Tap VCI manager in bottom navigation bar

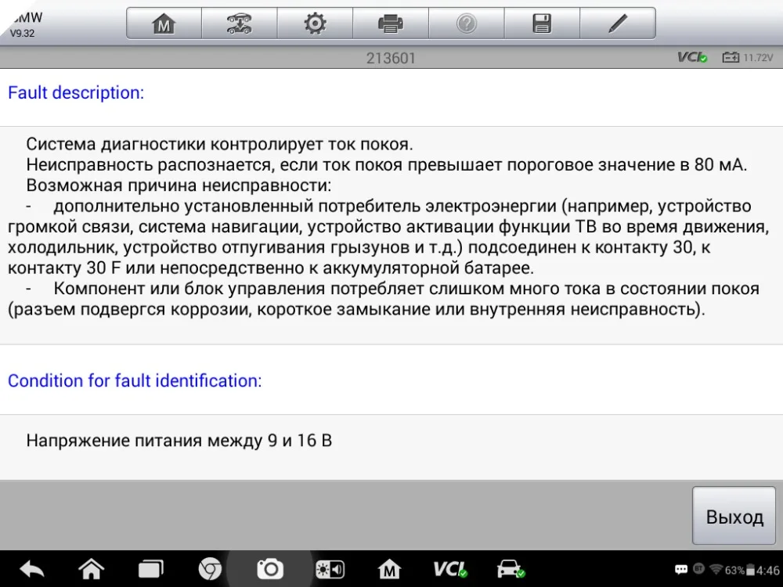(x=450, y=569)
